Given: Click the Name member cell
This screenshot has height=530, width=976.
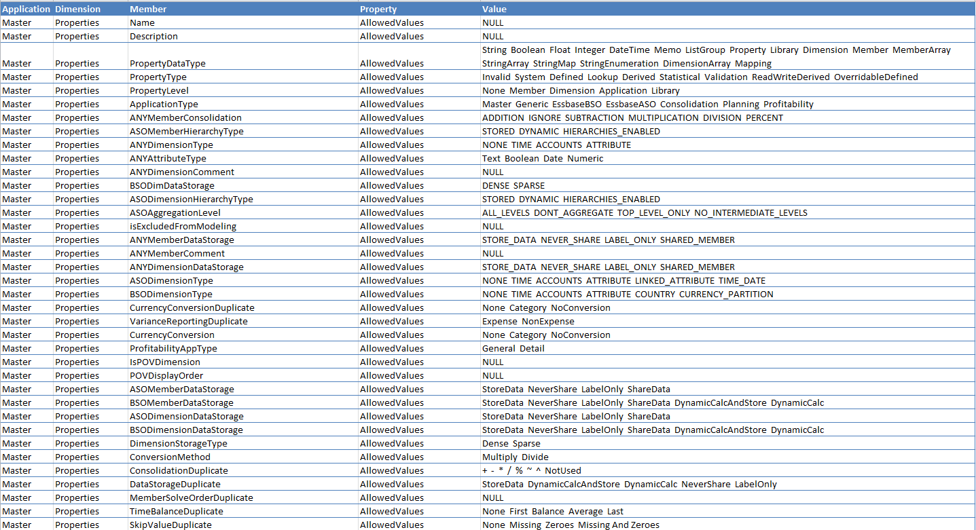Looking at the screenshot, I should pyautogui.click(x=242, y=23).
